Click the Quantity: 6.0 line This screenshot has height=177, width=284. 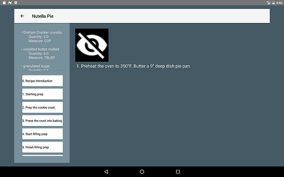tap(38, 53)
